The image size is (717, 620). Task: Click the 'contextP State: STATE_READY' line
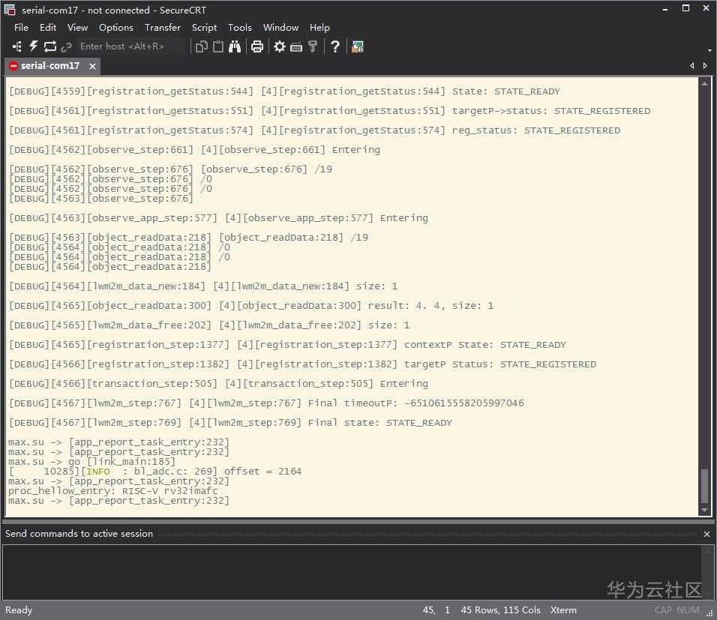pyautogui.click(x=287, y=345)
